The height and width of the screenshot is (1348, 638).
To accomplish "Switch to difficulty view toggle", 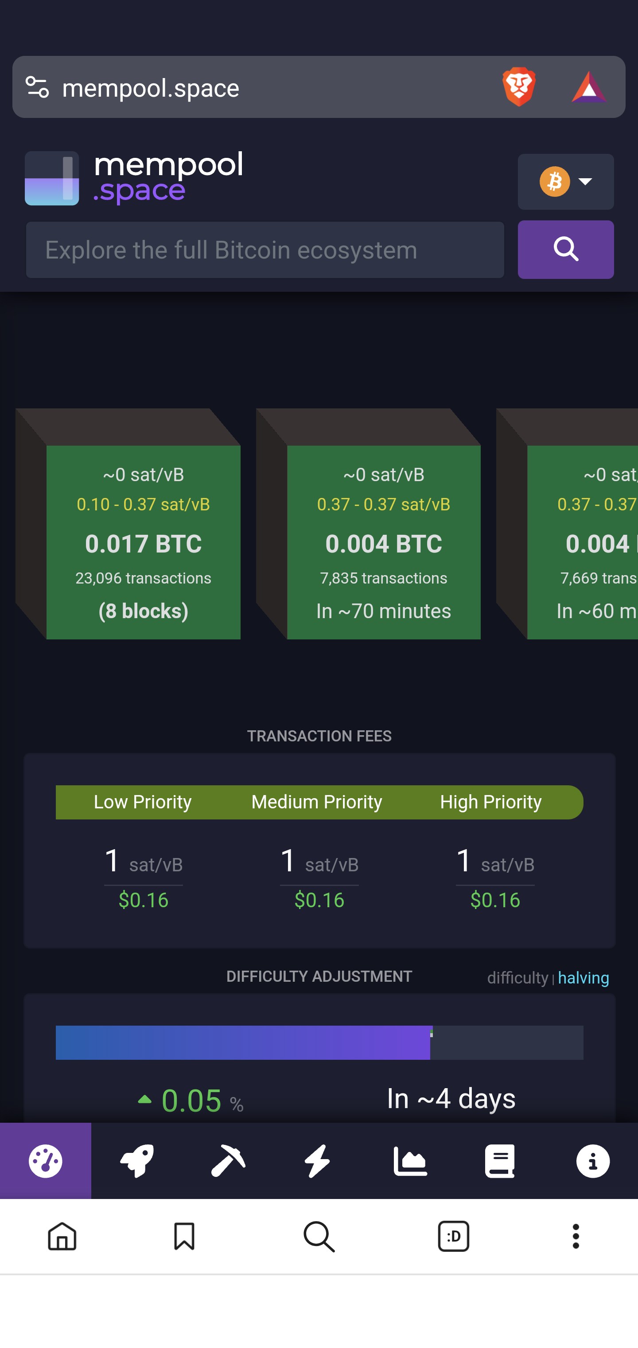I will pos(517,977).
